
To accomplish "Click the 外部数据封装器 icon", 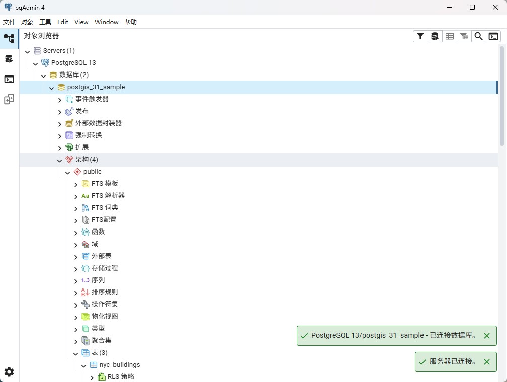I will tap(69, 123).
